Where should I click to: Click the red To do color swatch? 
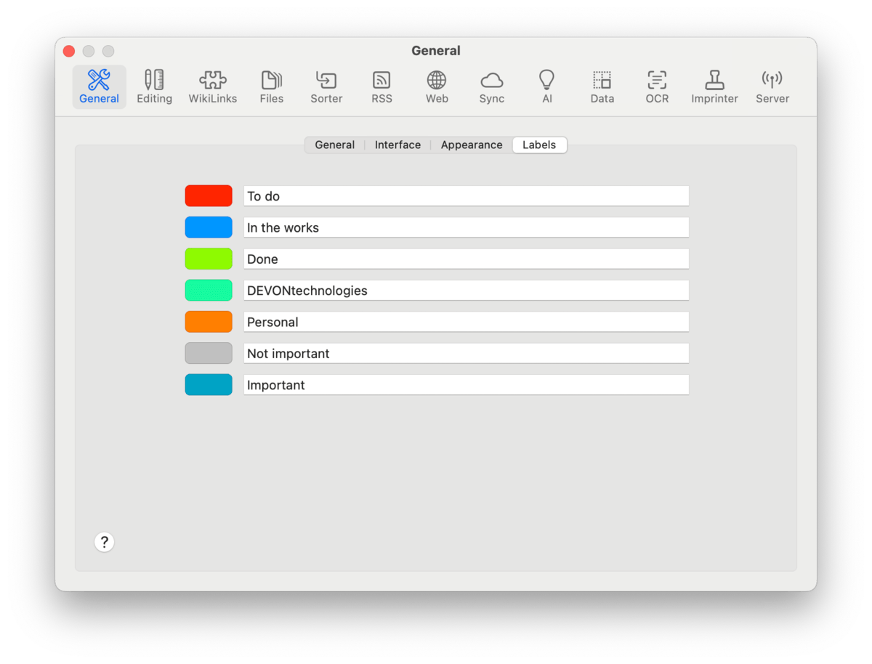(209, 195)
